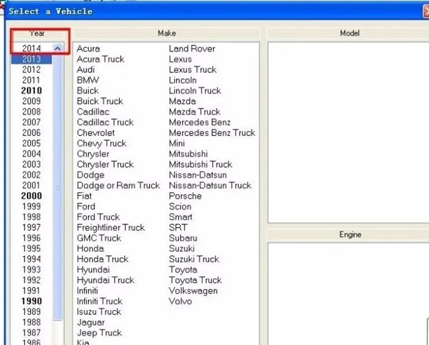Pick Volvo make
Viewport: 429px width, 345px height.
(180, 301)
